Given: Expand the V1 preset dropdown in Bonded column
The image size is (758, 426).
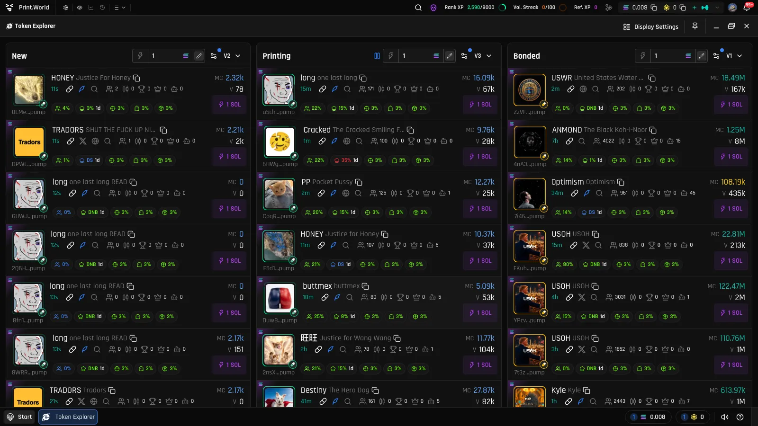Looking at the screenshot, I should 734,56.
